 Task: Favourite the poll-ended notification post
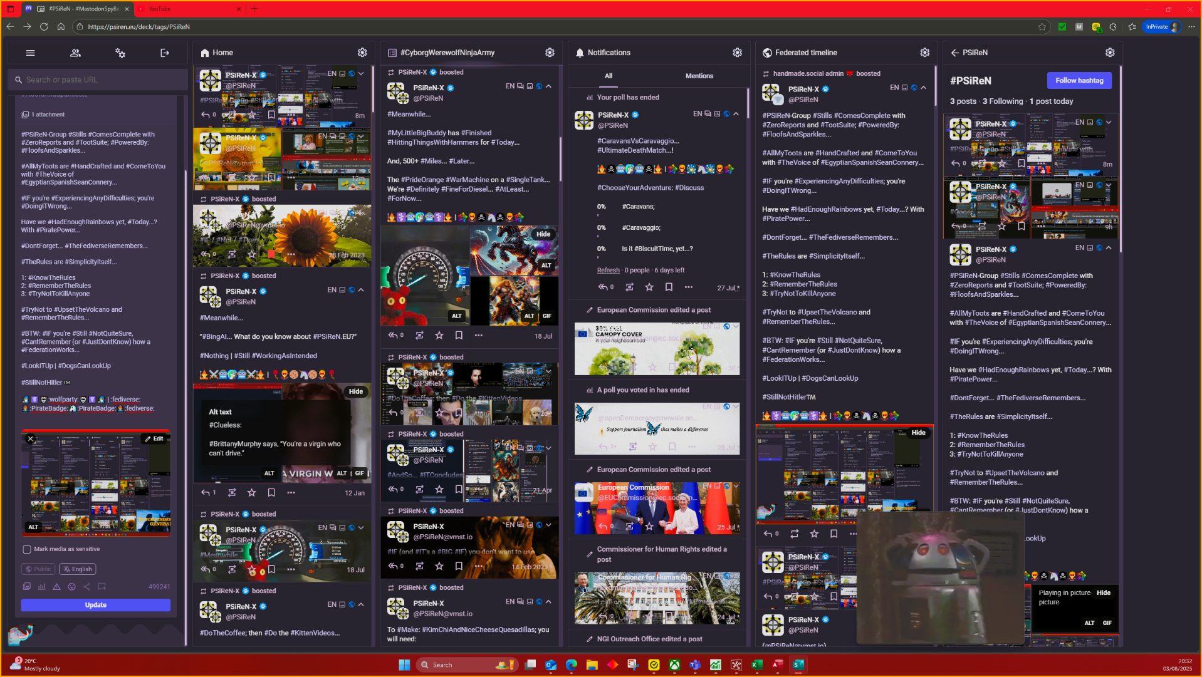click(649, 287)
